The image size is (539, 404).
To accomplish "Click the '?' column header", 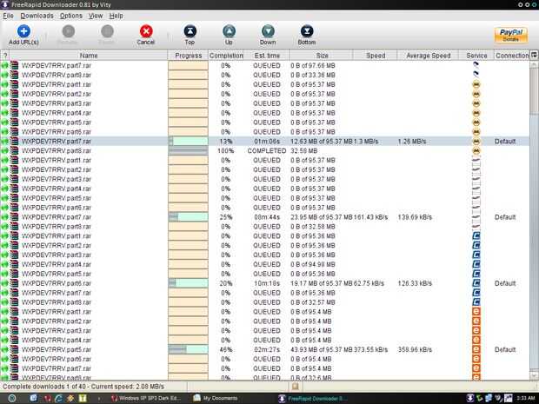I will 5,56.
